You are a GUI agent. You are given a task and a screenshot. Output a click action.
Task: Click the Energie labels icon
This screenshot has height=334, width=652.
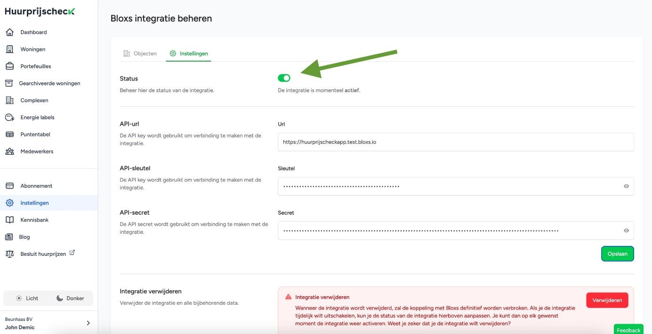[x=9, y=118]
